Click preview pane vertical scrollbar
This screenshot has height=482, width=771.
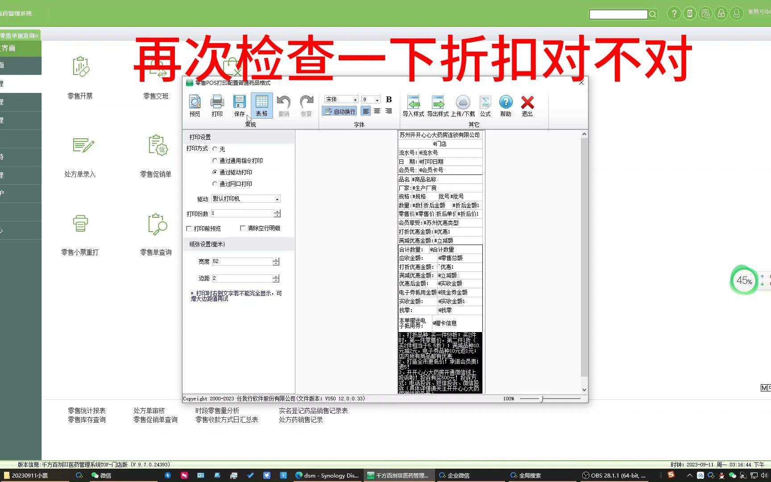tap(584, 258)
